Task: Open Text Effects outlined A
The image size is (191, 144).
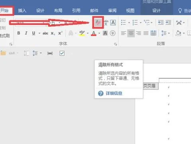Action: (x=71, y=33)
